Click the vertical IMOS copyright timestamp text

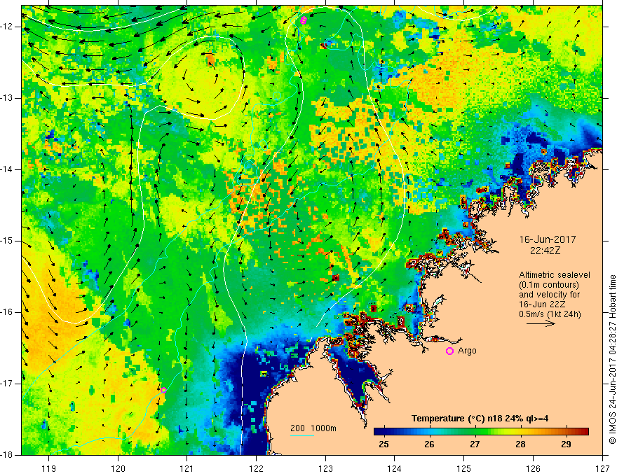point(612,359)
